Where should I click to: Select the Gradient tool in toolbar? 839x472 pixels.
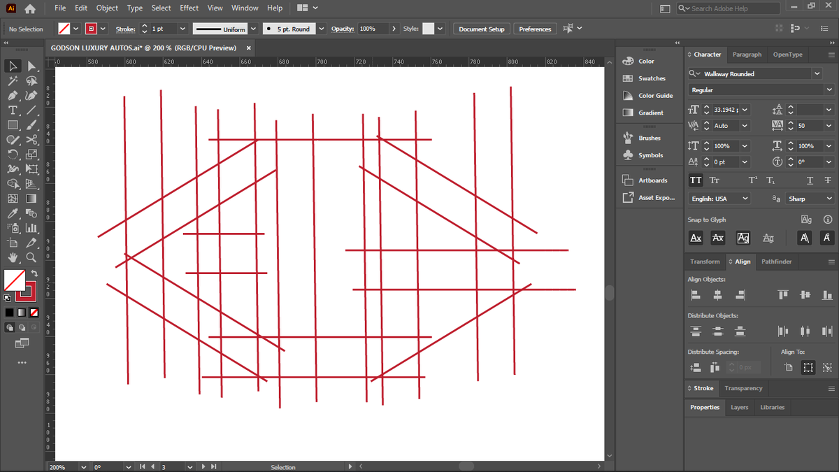point(31,199)
